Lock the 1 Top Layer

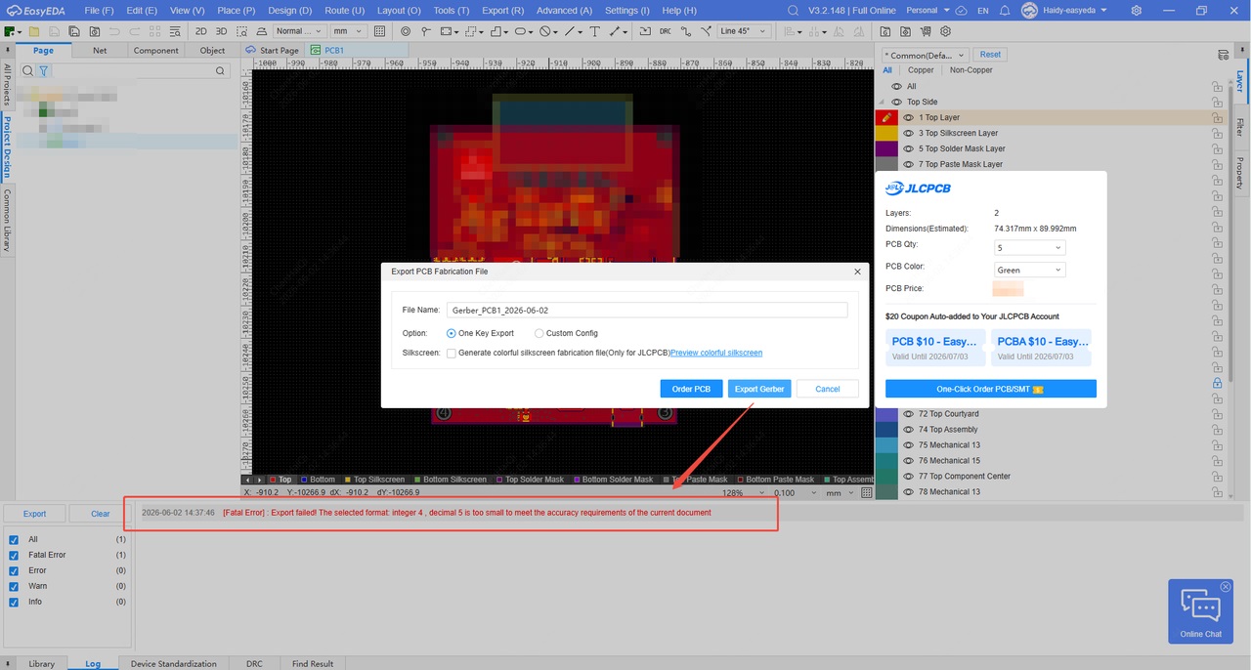pos(1218,117)
